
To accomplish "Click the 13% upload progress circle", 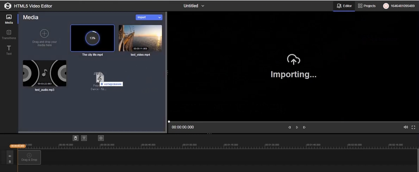I will (x=93, y=38).
